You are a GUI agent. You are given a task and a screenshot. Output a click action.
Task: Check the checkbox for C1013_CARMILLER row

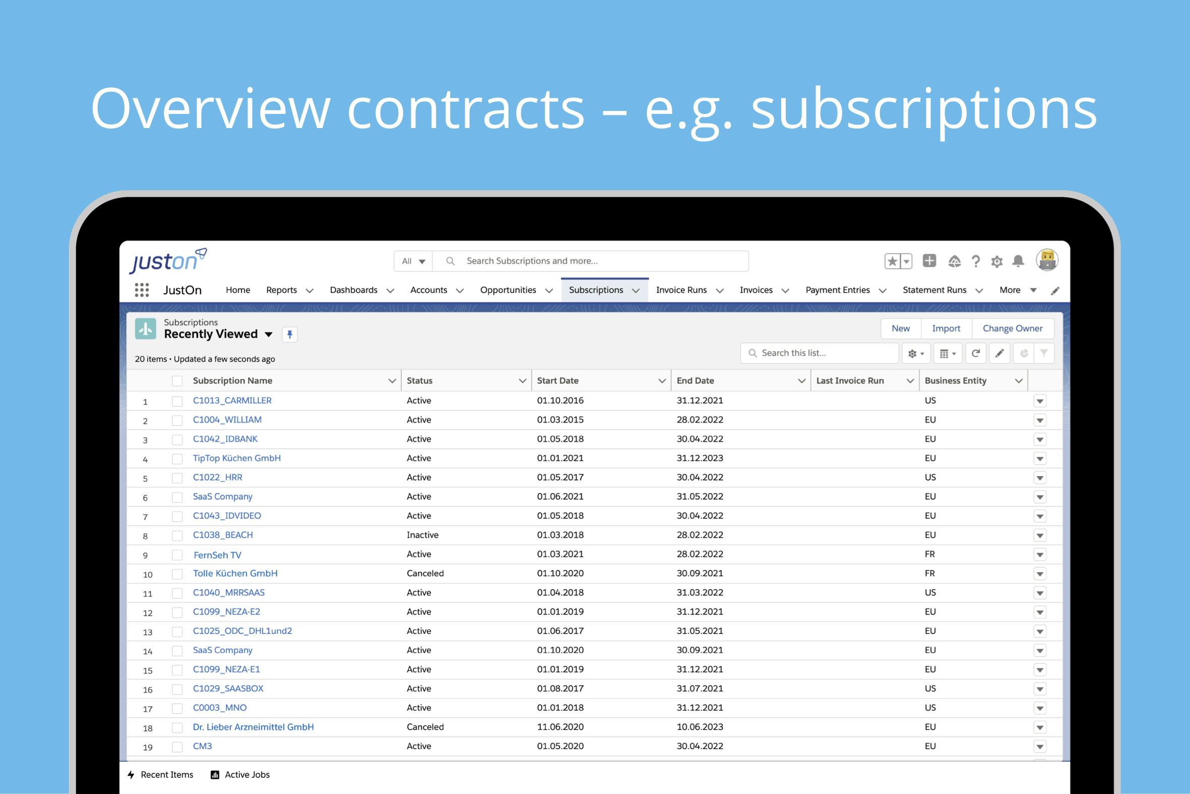point(177,401)
